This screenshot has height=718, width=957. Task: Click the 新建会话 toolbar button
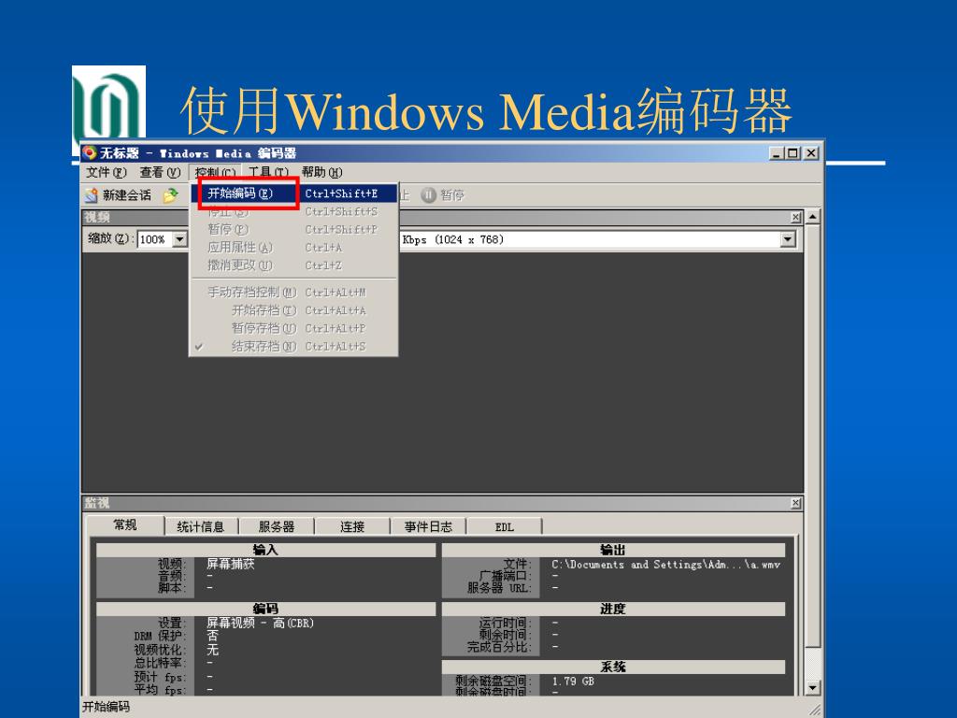119,195
